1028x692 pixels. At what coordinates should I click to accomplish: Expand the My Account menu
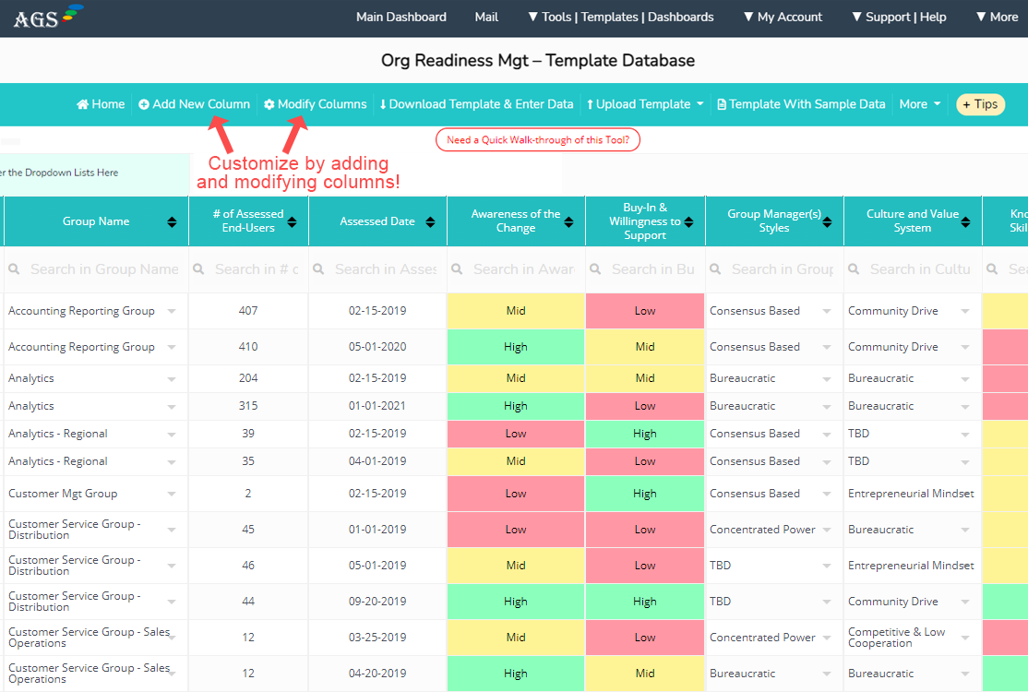tap(783, 17)
